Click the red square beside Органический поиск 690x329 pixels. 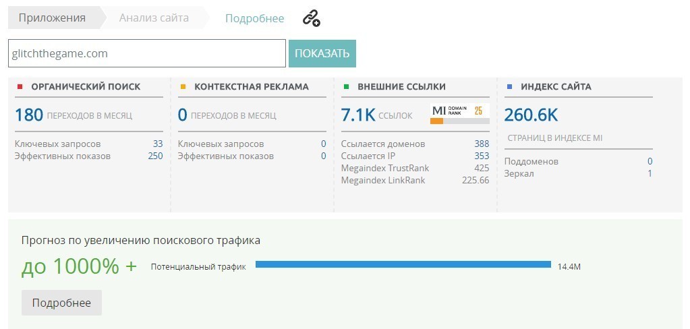click(20, 87)
